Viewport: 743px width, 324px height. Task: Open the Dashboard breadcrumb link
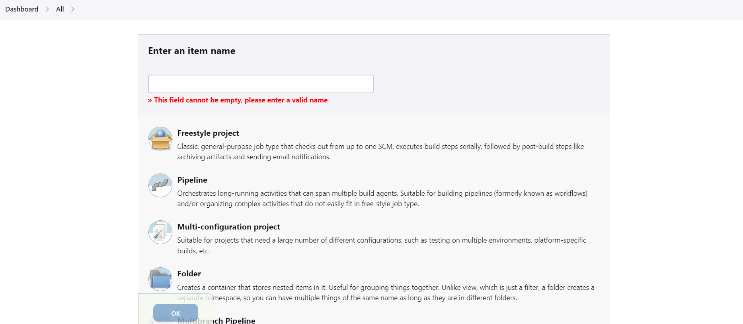coord(22,9)
